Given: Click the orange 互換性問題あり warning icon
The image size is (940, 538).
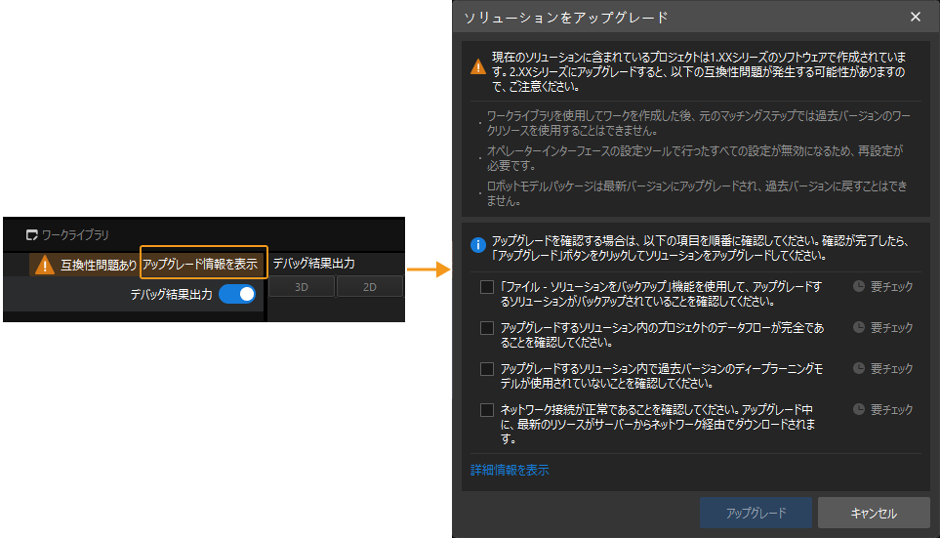Looking at the screenshot, I should 44,265.
